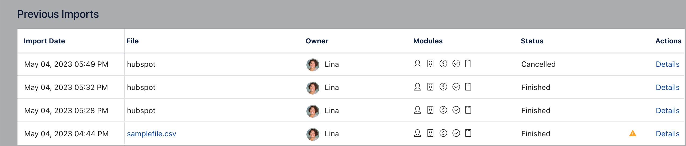Show Details for the samplefile.csv import
Image resolution: width=686 pixels, height=146 pixels.
pyautogui.click(x=668, y=134)
